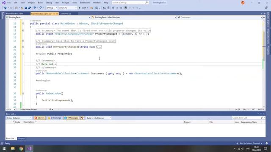The width and height of the screenshot is (271, 152).
Task: Collapse the Public Properties region on line 26
Action: click(x=22, y=54)
